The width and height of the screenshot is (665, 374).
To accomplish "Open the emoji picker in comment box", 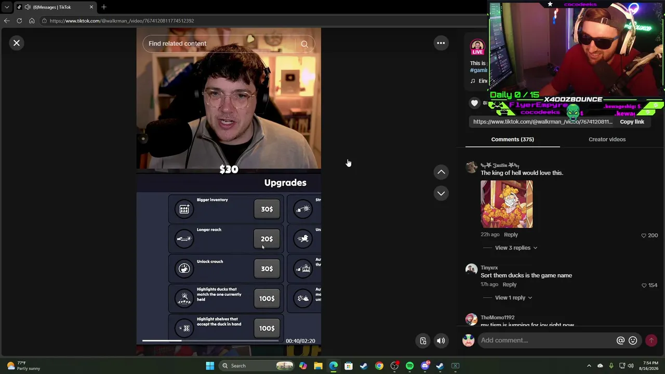I will 633,341.
